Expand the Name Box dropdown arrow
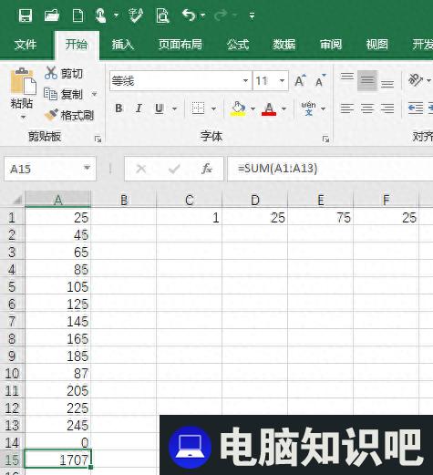 [87, 168]
